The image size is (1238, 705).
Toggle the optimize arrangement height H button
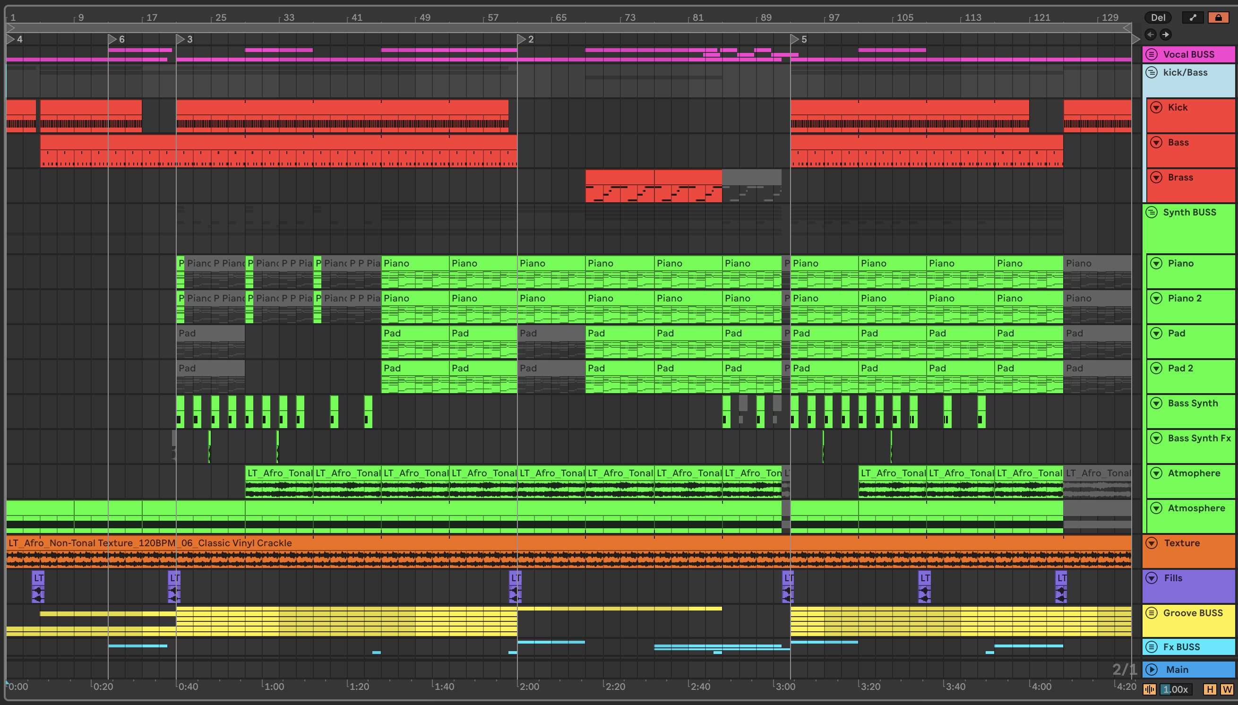pos(1210,689)
